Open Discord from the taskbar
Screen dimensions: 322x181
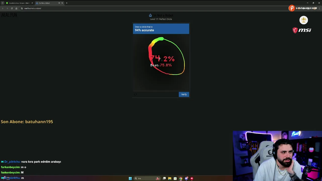pos(186,178)
